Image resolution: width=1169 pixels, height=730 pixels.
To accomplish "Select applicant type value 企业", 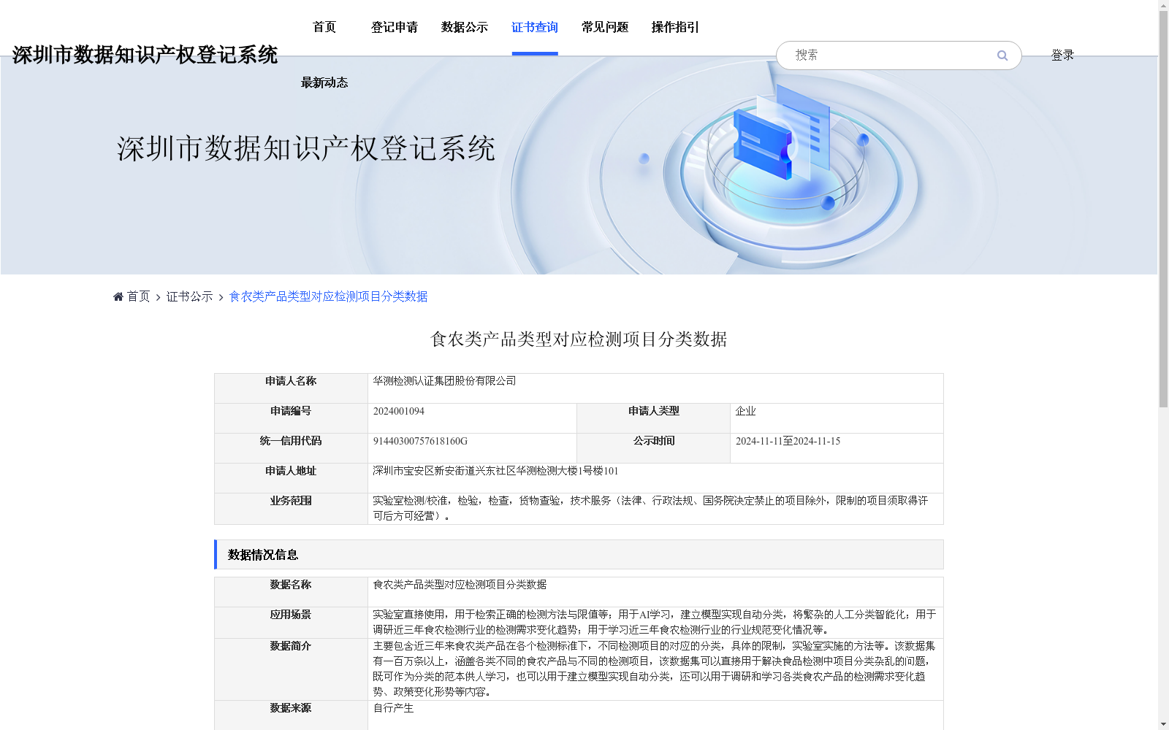I will pos(745,411).
